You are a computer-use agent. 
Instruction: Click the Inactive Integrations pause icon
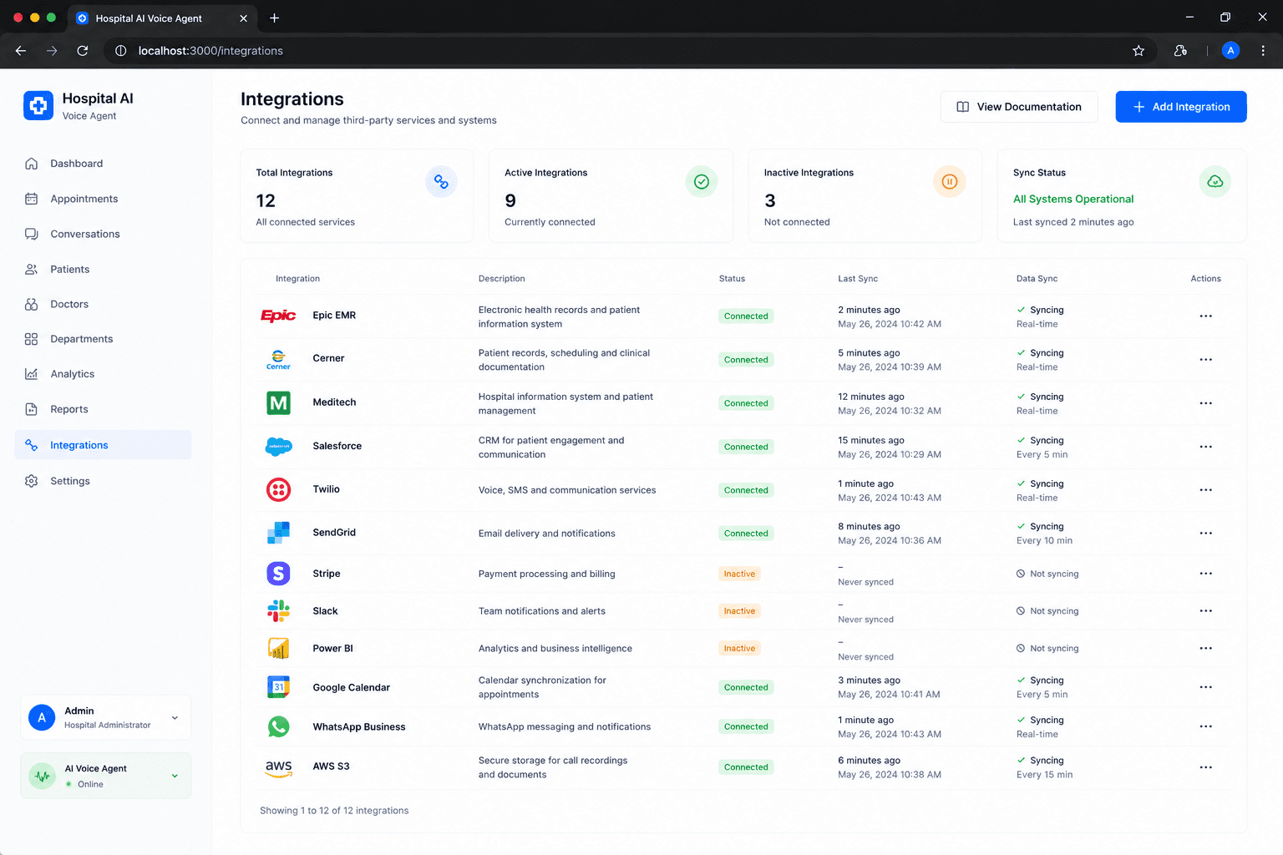pyautogui.click(x=949, y=181)
